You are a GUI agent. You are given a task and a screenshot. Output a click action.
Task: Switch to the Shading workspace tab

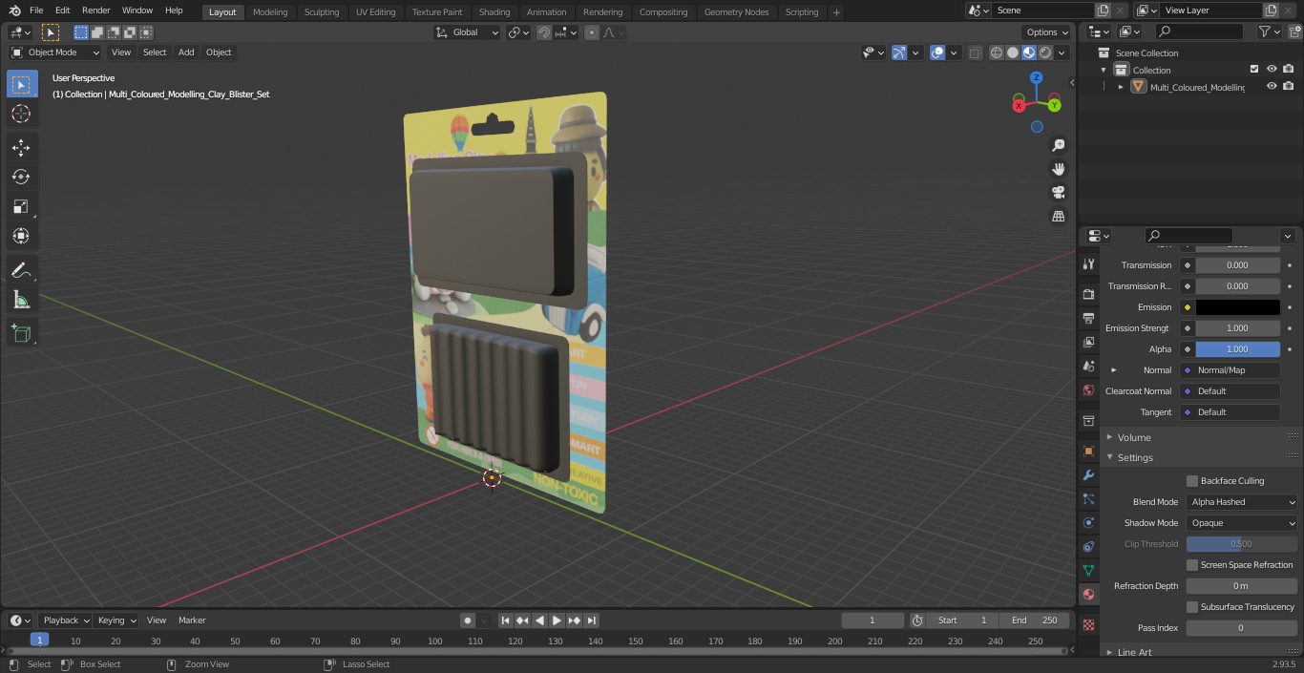pyautogui.click(x=494, y=12)
